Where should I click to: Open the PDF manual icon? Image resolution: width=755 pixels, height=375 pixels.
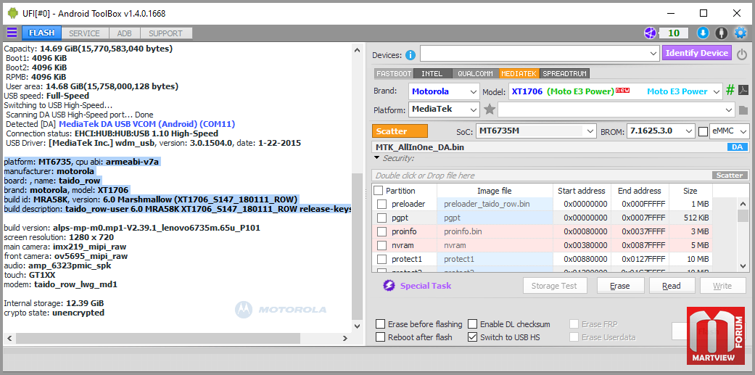click(x=743, y=91)
